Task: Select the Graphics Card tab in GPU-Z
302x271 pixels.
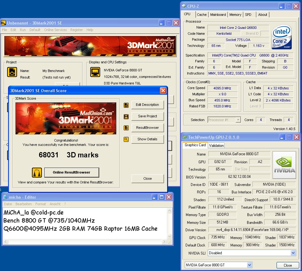Action: click(195, 145)
